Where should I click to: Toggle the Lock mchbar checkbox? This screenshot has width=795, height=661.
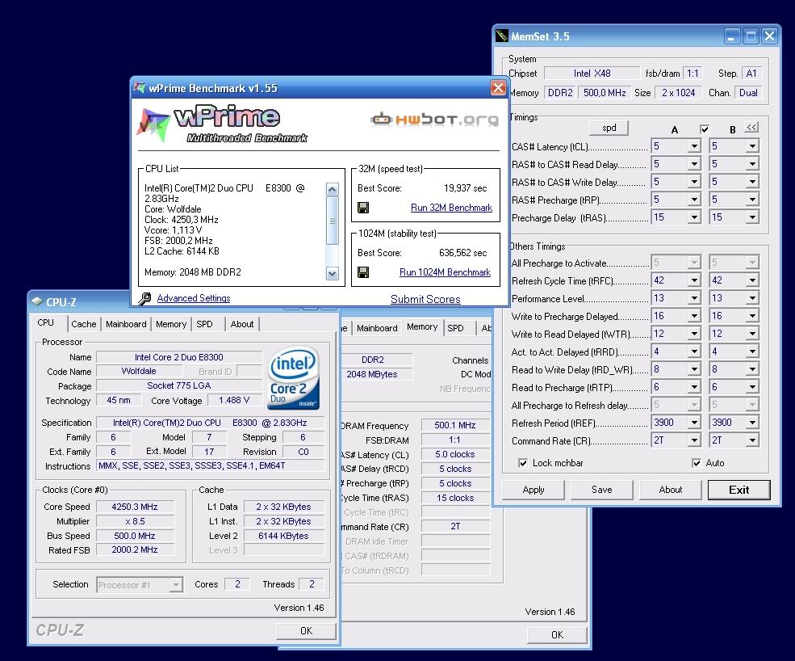click(x=523, y=463)
